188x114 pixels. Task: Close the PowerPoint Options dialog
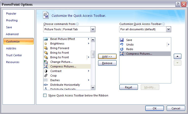tap(184, 4)
